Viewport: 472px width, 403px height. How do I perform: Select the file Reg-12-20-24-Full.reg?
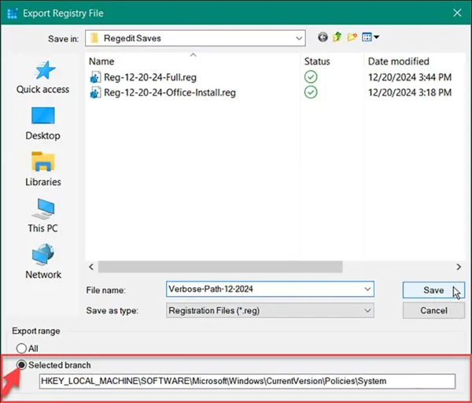(x=150, y=77)
